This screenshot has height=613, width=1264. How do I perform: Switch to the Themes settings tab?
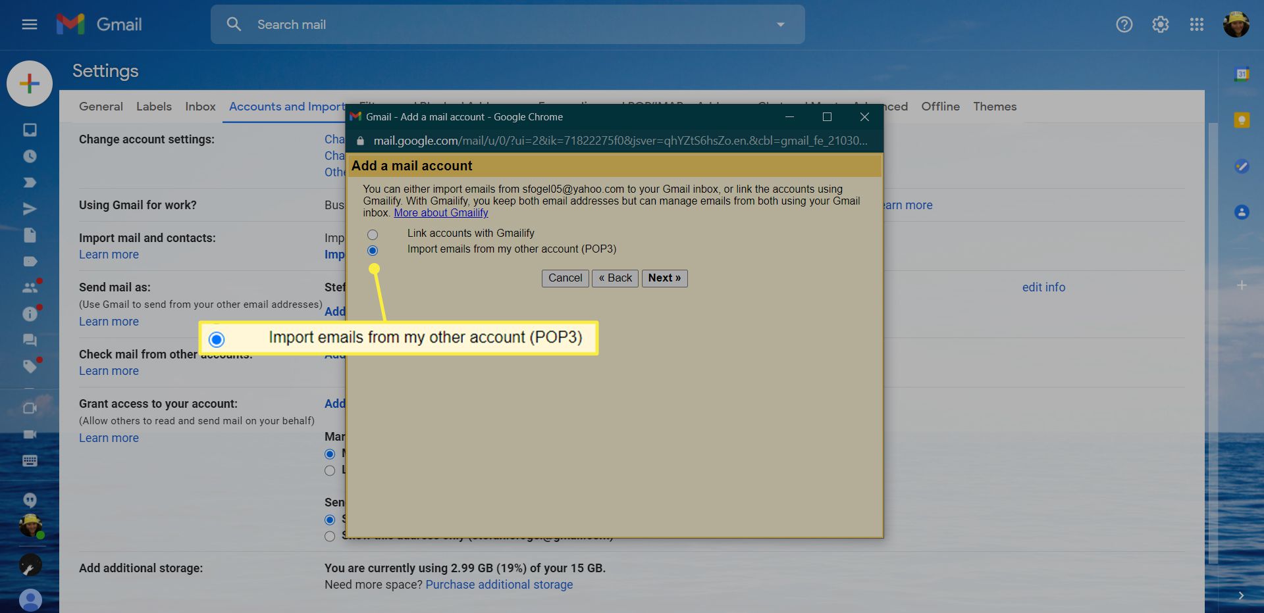pyautogui.click(x=994, y=107)
